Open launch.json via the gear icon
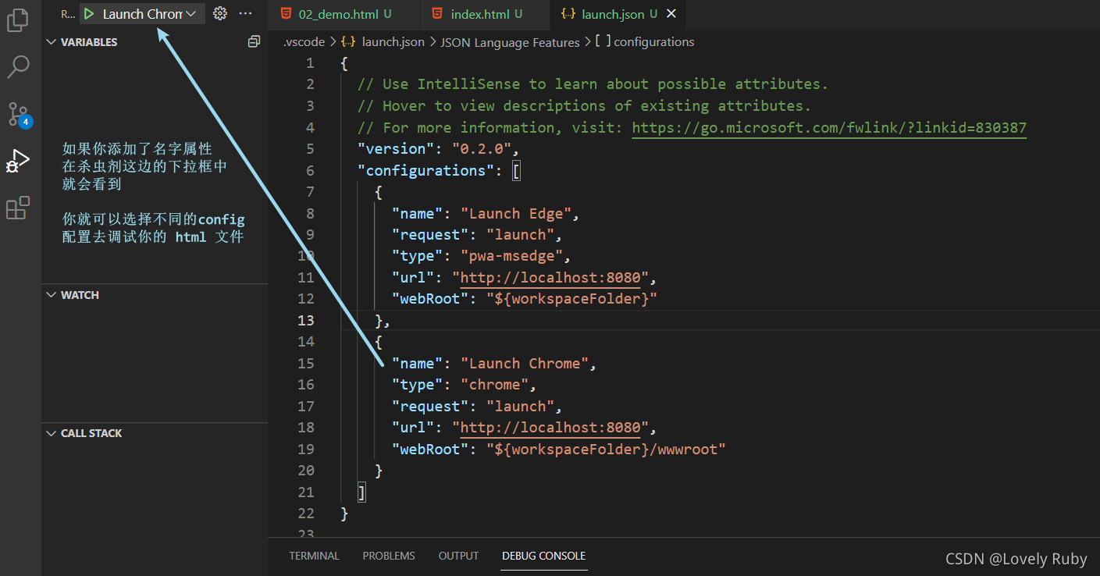 tap(220, 13)
